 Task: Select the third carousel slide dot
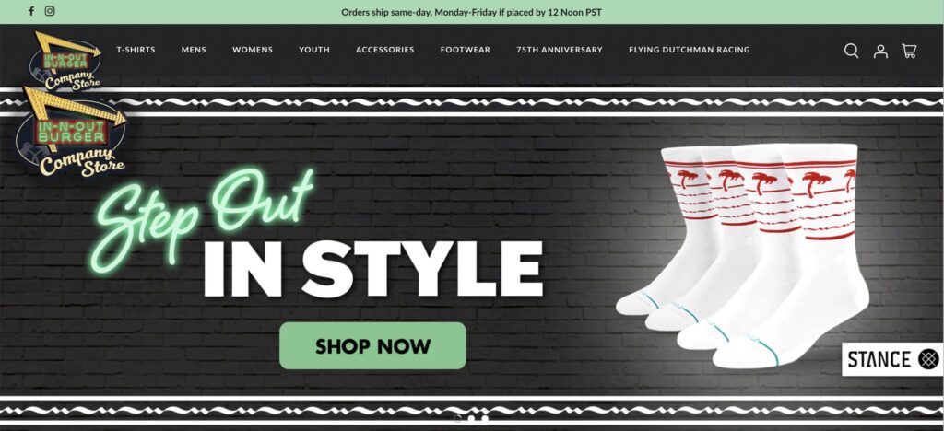pos(485,418)
